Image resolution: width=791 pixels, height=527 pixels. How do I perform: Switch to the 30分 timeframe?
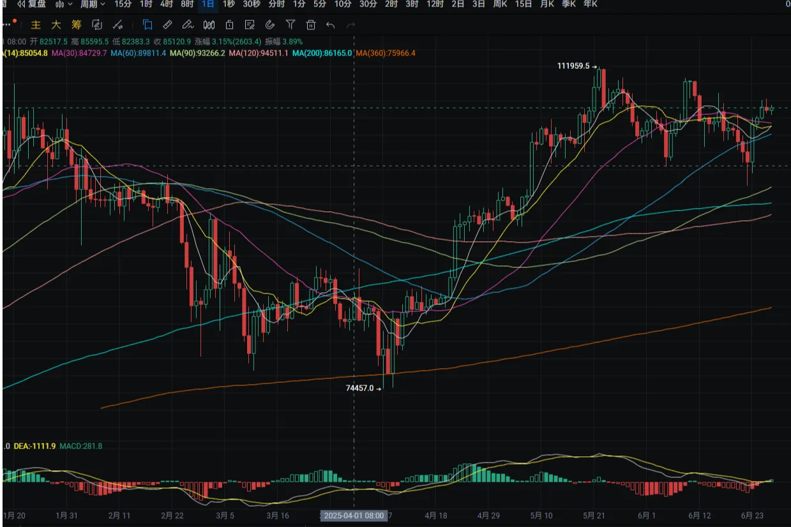(x=368, y=4)
